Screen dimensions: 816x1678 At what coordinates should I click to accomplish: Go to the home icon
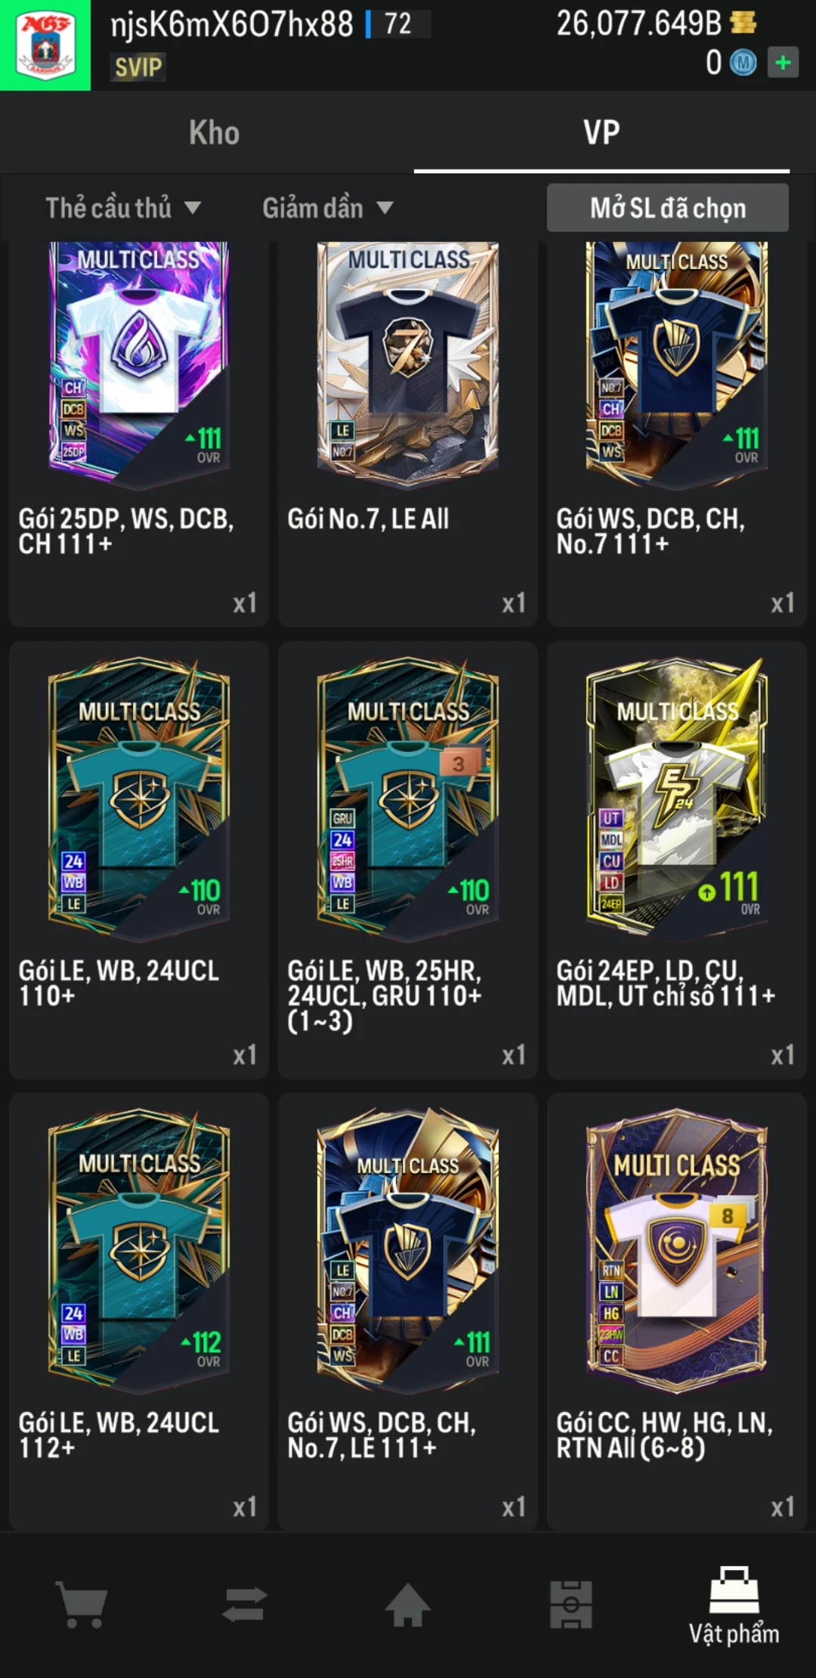click(408, 1604)
